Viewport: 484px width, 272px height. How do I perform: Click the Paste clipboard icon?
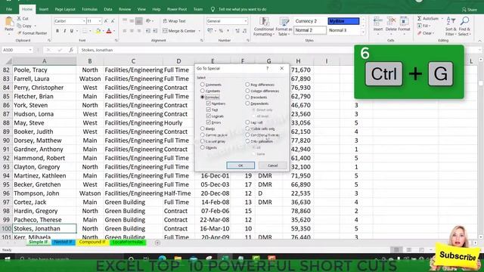(x=9, y=22)
